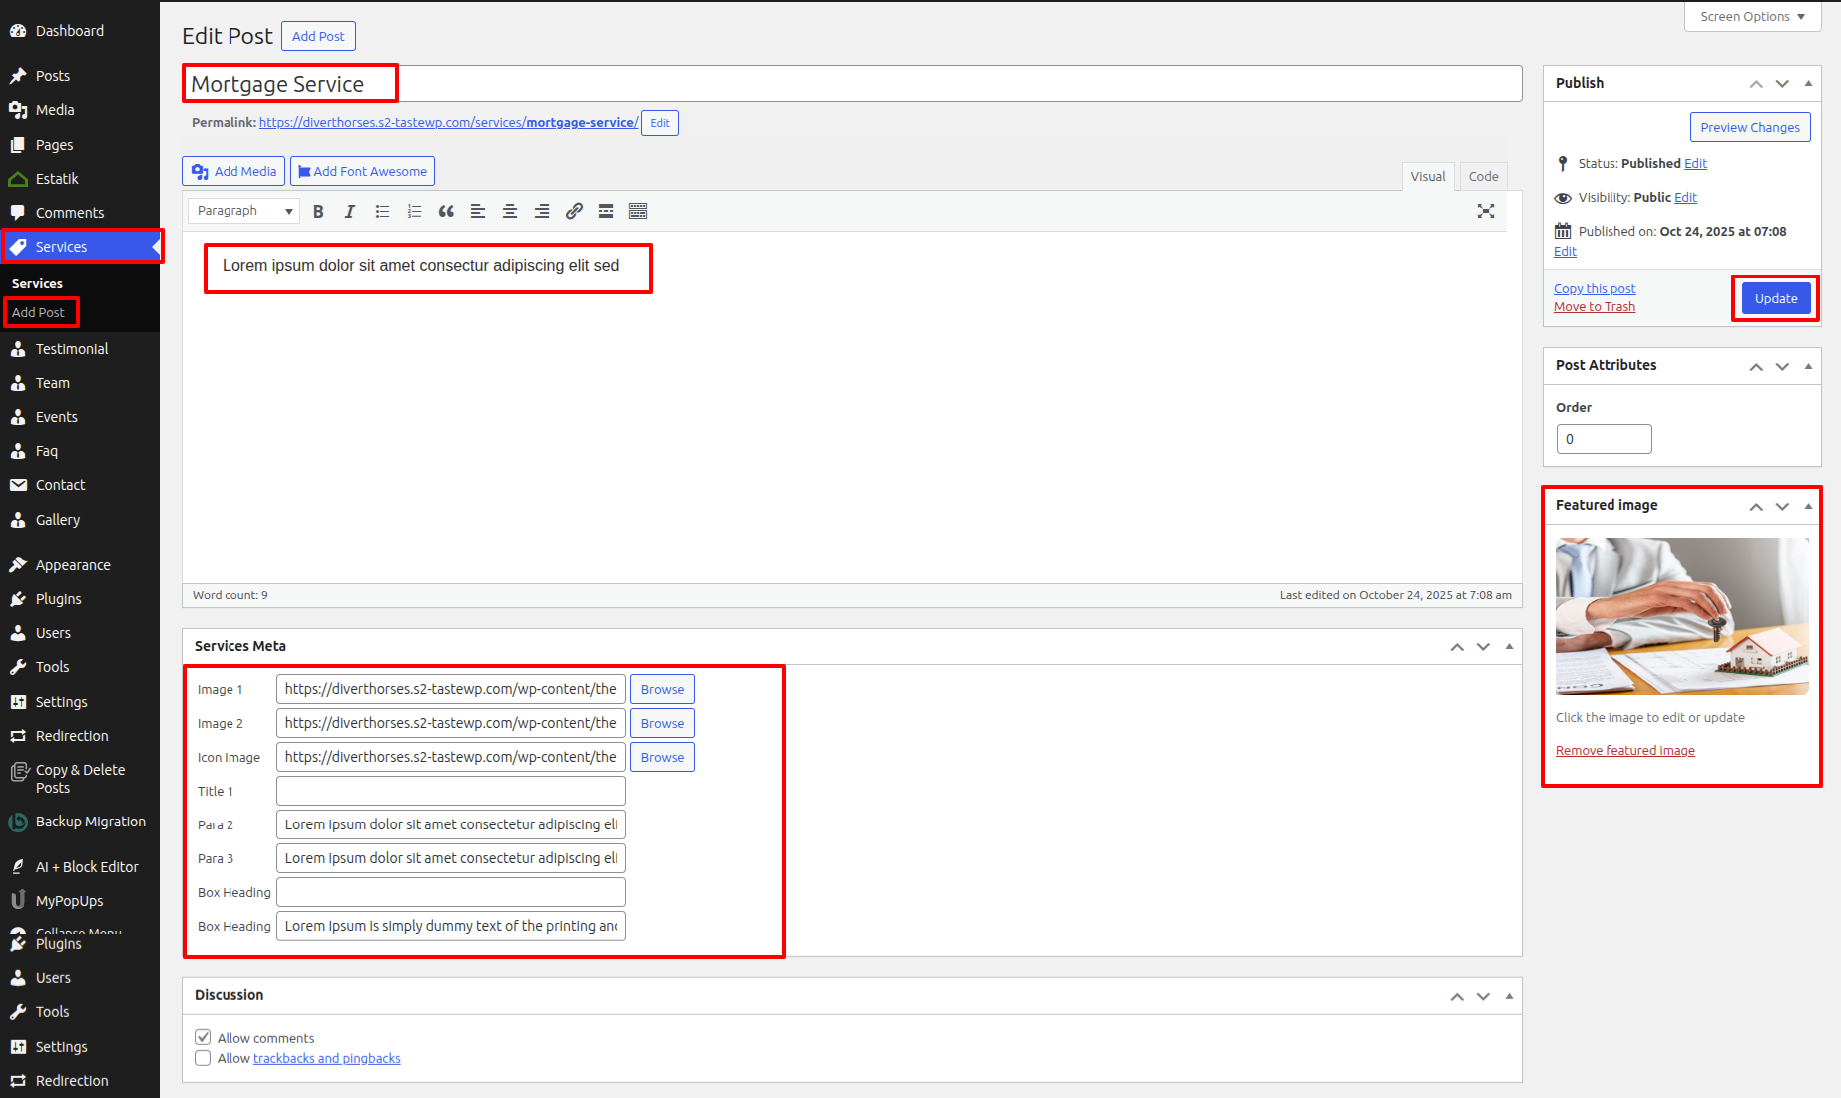Click the Insert/edit link icon
This screenshot has height=1098, width=1841.
pos(574,211)
